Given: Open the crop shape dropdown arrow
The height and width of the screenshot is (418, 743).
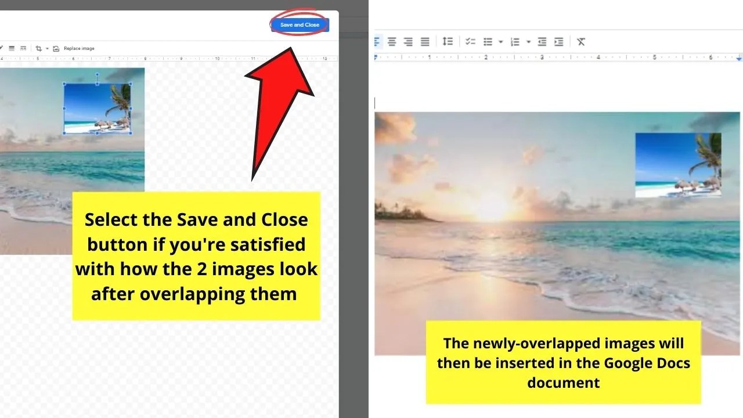Looking at the screenshot, I should pyautogui.click(x=47, y=48).
